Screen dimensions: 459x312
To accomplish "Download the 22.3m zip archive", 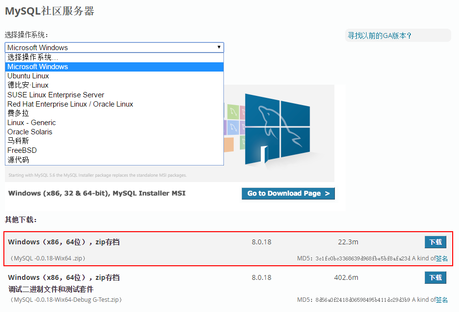I will tap(435, 242).
